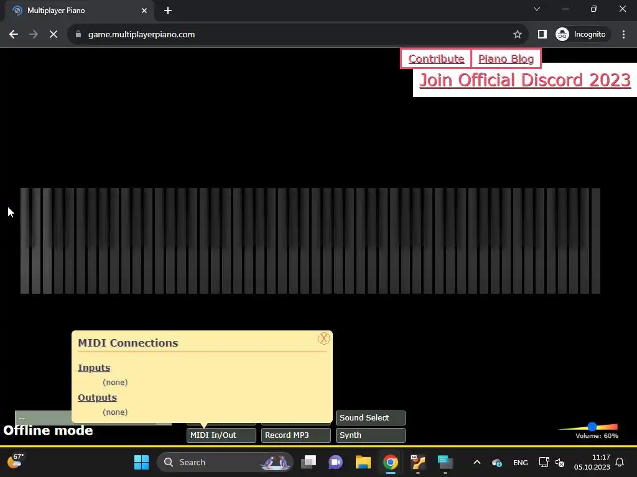Open Task View on taskbar

coord(309,462)
